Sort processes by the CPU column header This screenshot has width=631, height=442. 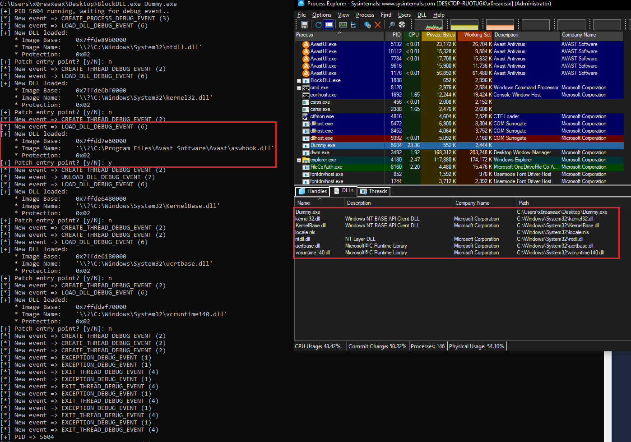click(413, 35)
